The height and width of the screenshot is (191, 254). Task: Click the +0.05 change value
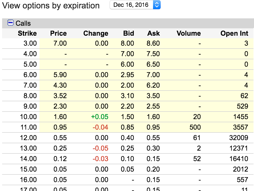tap(100, 117)
